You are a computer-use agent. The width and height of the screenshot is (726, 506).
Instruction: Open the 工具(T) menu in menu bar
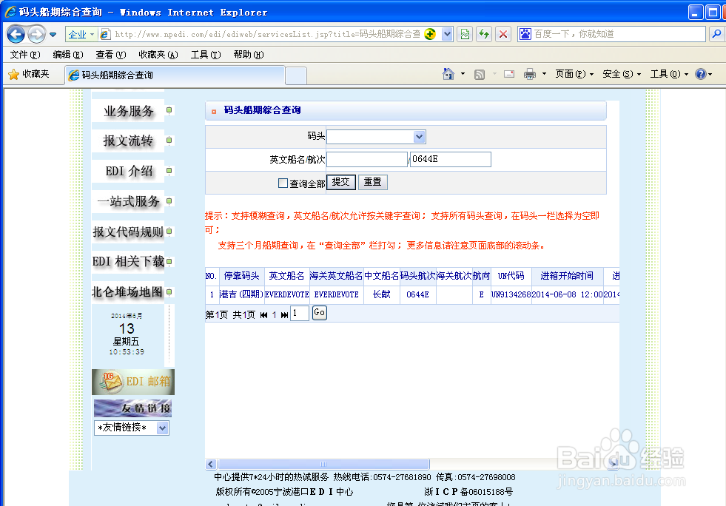pos(206,55)
